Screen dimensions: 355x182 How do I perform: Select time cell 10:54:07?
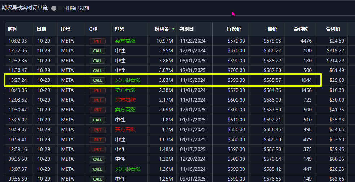click(x=18, y=129)
